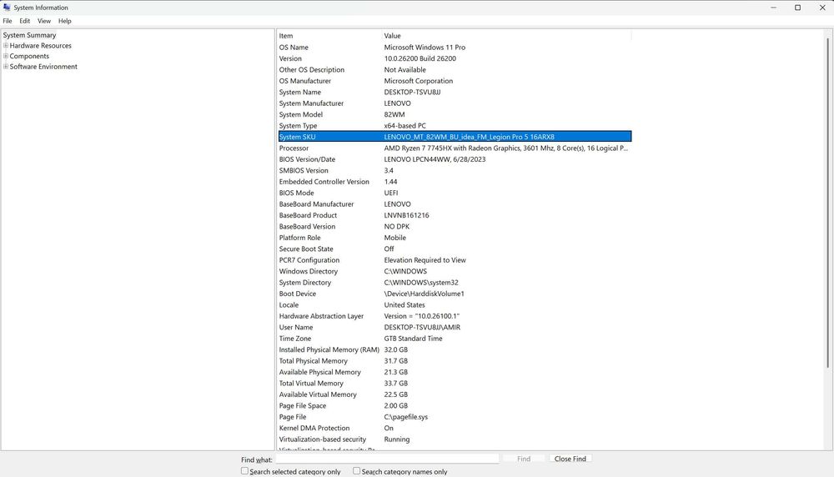Image resolution: width=834 pixels, height=477 pixels.
Task: Open the File menu
Action: coord(8,21)
